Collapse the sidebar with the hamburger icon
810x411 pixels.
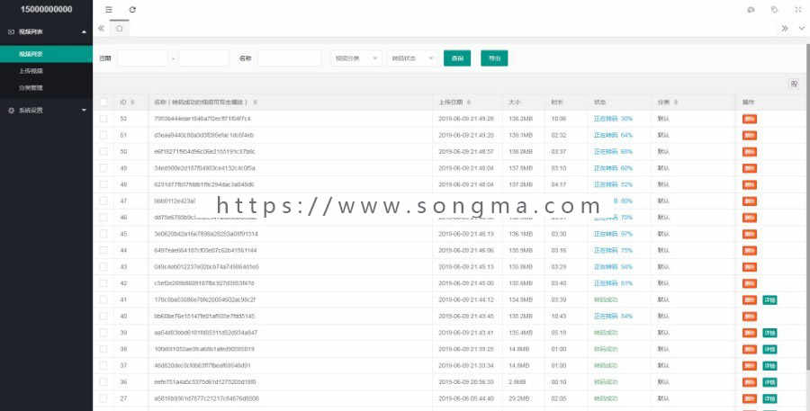(x=109, y=10)
